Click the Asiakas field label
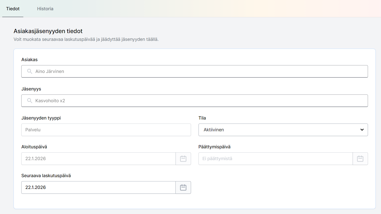Screen dimensions: 381x214 (29, 60)
